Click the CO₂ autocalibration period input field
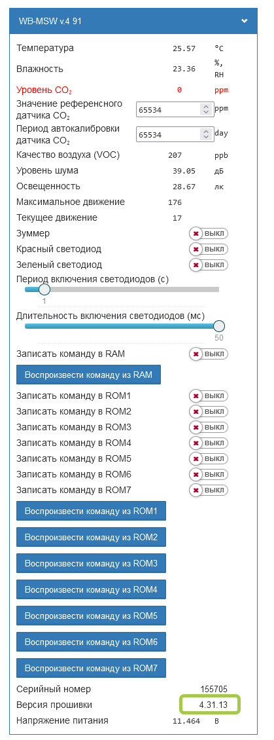This screenshot has height=740, width=274. coord(168,134)
